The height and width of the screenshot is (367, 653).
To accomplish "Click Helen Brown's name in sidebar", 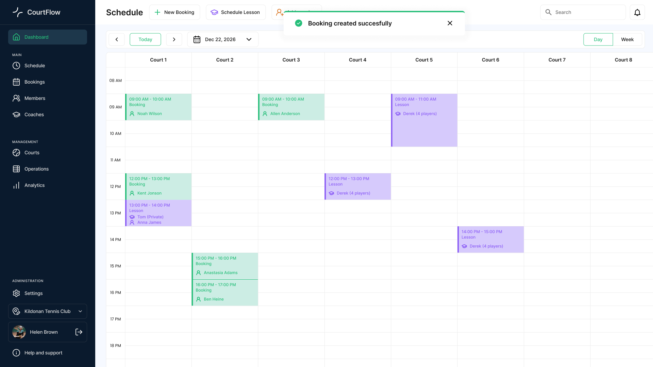I will (44, 332).
